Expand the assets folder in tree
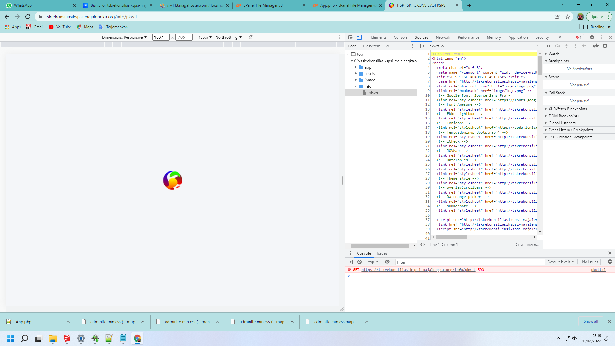This screenshot has height=346, width=615. click(356, 74)
